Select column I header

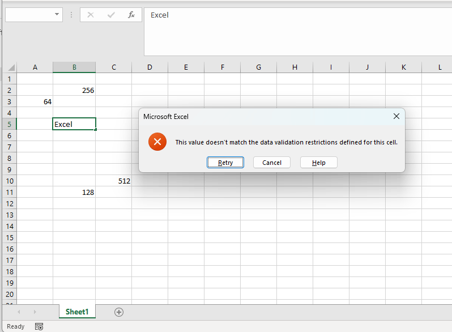coord(331,67)
